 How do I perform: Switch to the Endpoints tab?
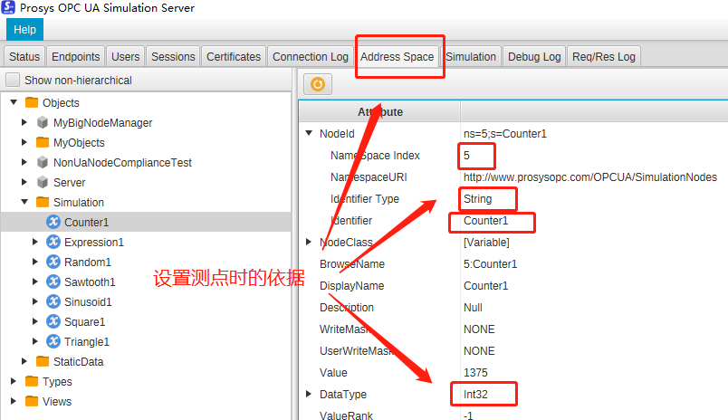coord(76,57)
